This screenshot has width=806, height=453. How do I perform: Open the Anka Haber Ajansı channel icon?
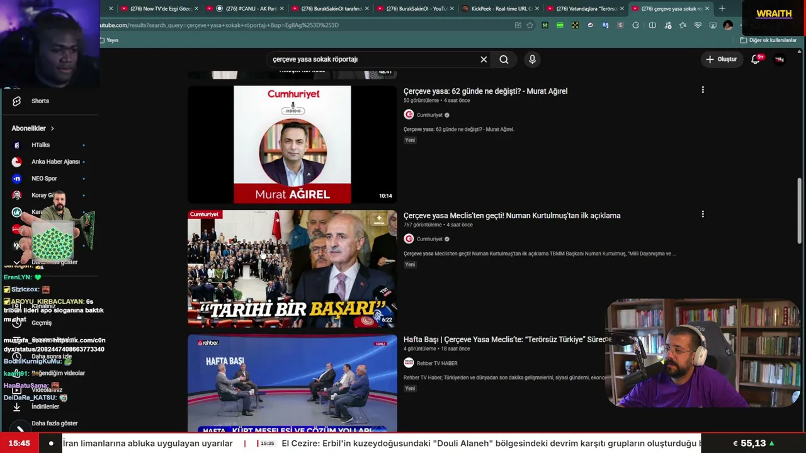pyautogui.click(x=17, y=162)
